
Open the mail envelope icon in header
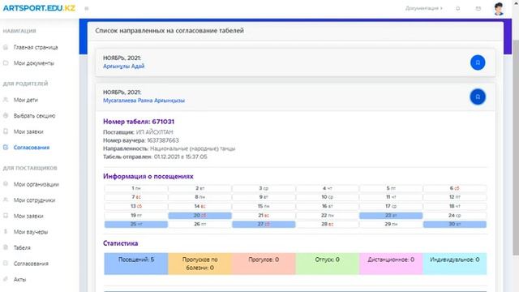pyautogui.click(x=478, y=8)
